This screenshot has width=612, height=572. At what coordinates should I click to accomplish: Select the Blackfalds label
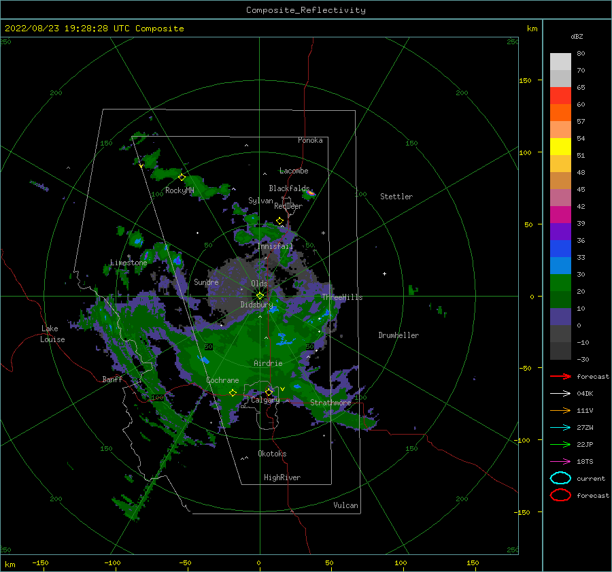pyautogui.click(x=289, y=188)
